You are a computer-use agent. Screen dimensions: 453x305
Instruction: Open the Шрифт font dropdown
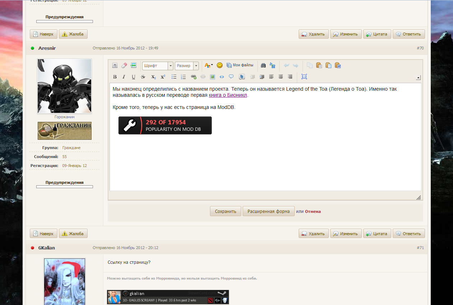tap(158, 66)
